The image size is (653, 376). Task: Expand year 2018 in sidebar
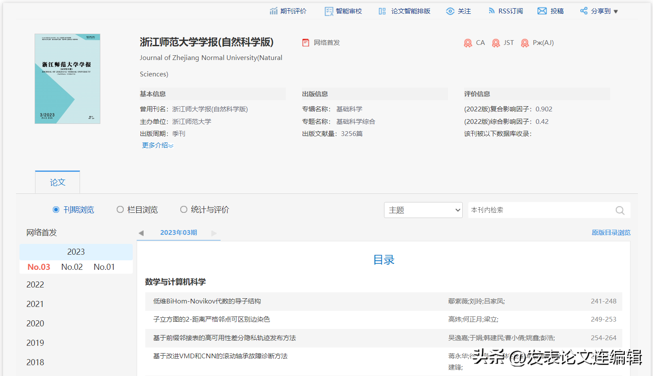point(35,362)
